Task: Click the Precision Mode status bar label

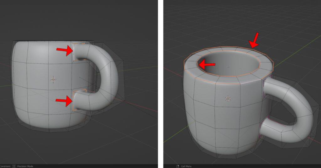Action: coord(25,166)
